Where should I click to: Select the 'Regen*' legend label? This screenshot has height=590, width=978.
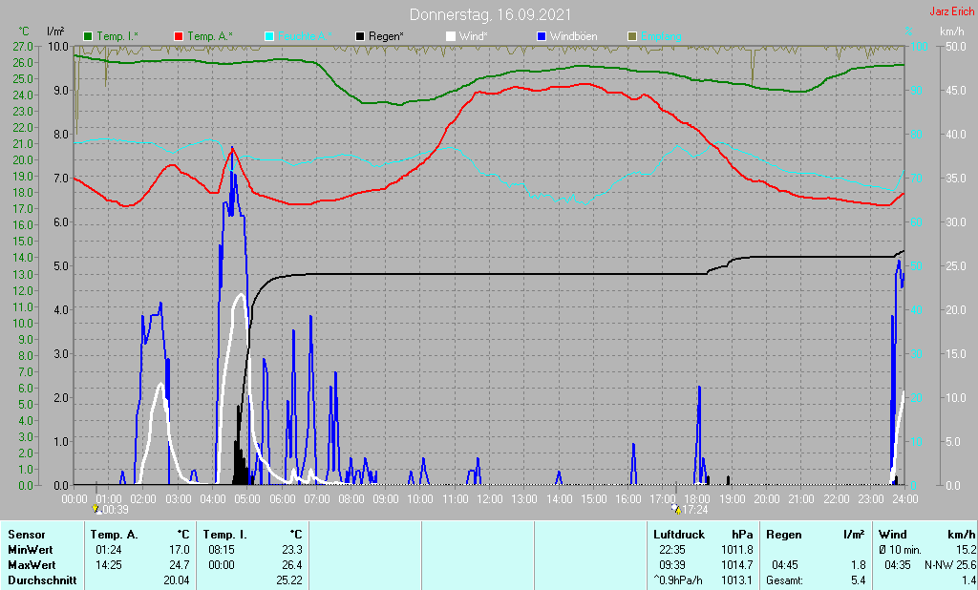[x=386, y=36]
